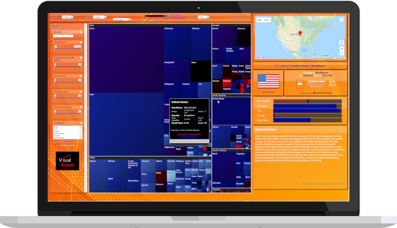Image resolution: width=397 pixels, height=228 pixels.
Task: Select the Russia treemap cell
Action: point(224,37)
